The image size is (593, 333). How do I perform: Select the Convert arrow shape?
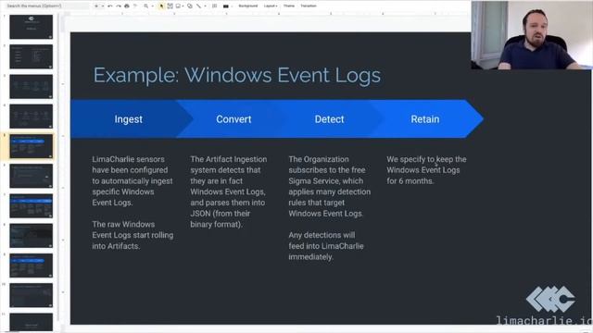[x=233, y=119]
